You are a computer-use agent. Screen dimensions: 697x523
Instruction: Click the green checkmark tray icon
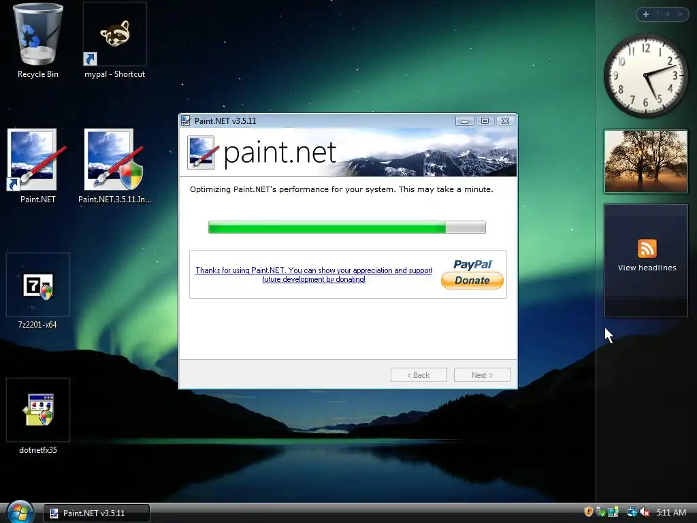(x=600, y=512)
